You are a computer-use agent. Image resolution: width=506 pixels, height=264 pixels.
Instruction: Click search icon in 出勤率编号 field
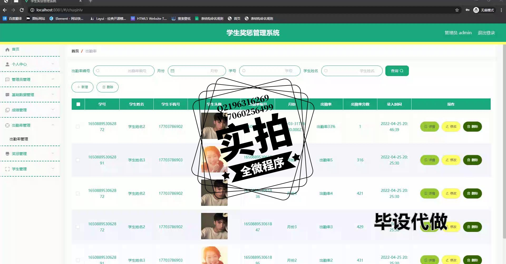pyautogui.click(x=98, y=71)
